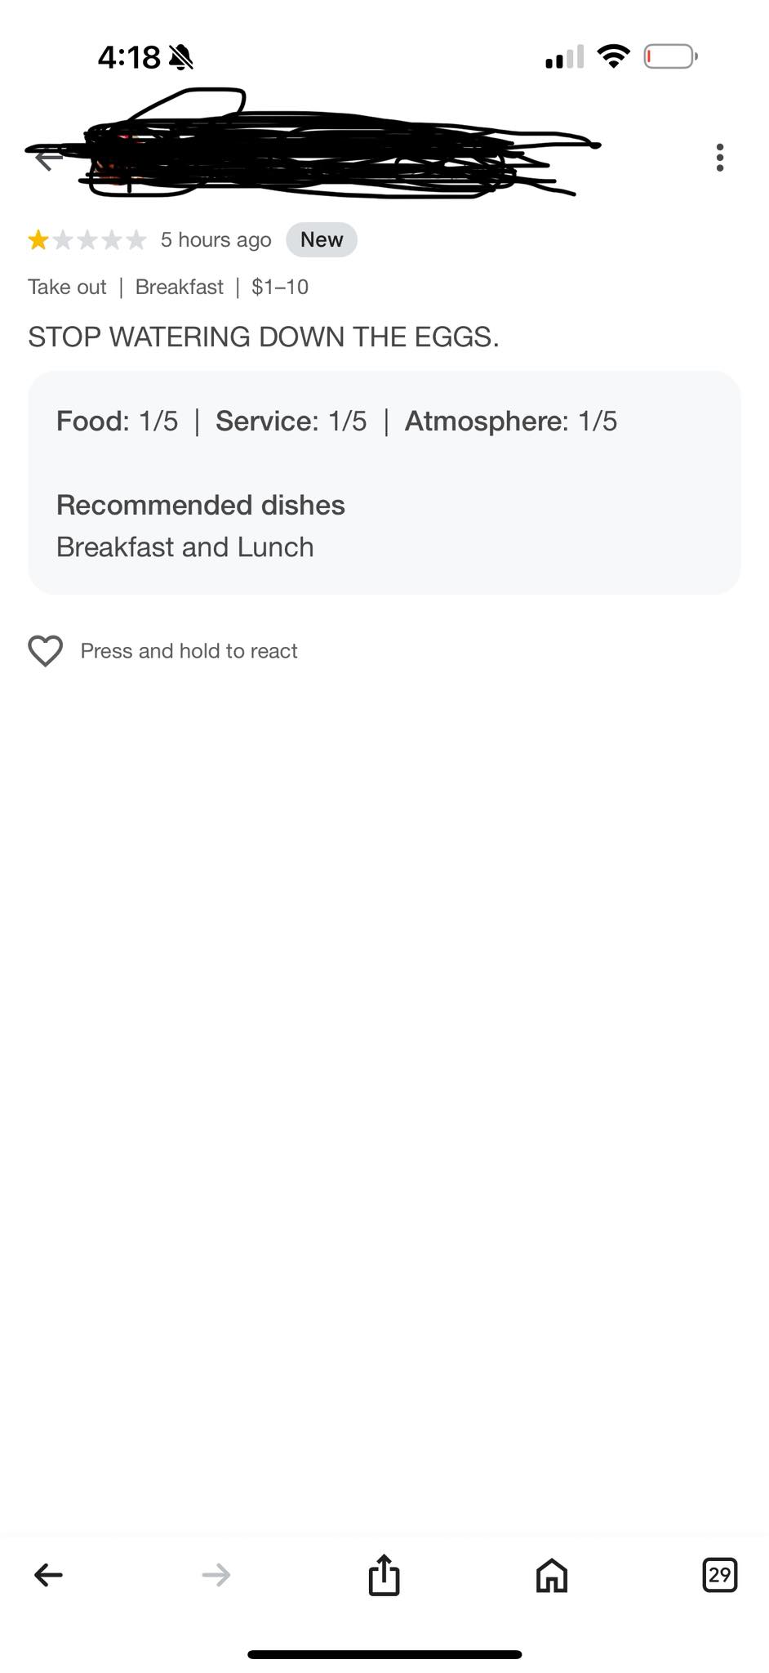The height and width of the screenshot is (1673, 769).
Task: Tap "Breakfast and Lunch" recommended dish
Action: pos(185,547)
